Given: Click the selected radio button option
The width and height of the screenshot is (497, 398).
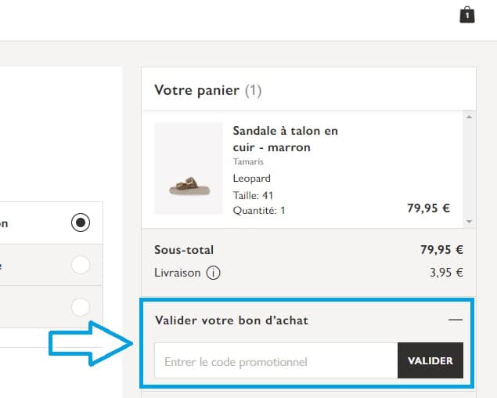Looking at the screenshot, I should (80, 223).
